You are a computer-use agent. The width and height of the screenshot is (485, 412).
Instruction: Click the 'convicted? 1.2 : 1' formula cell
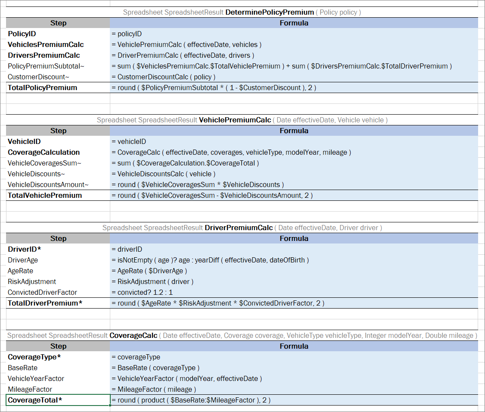coord(294,292)
